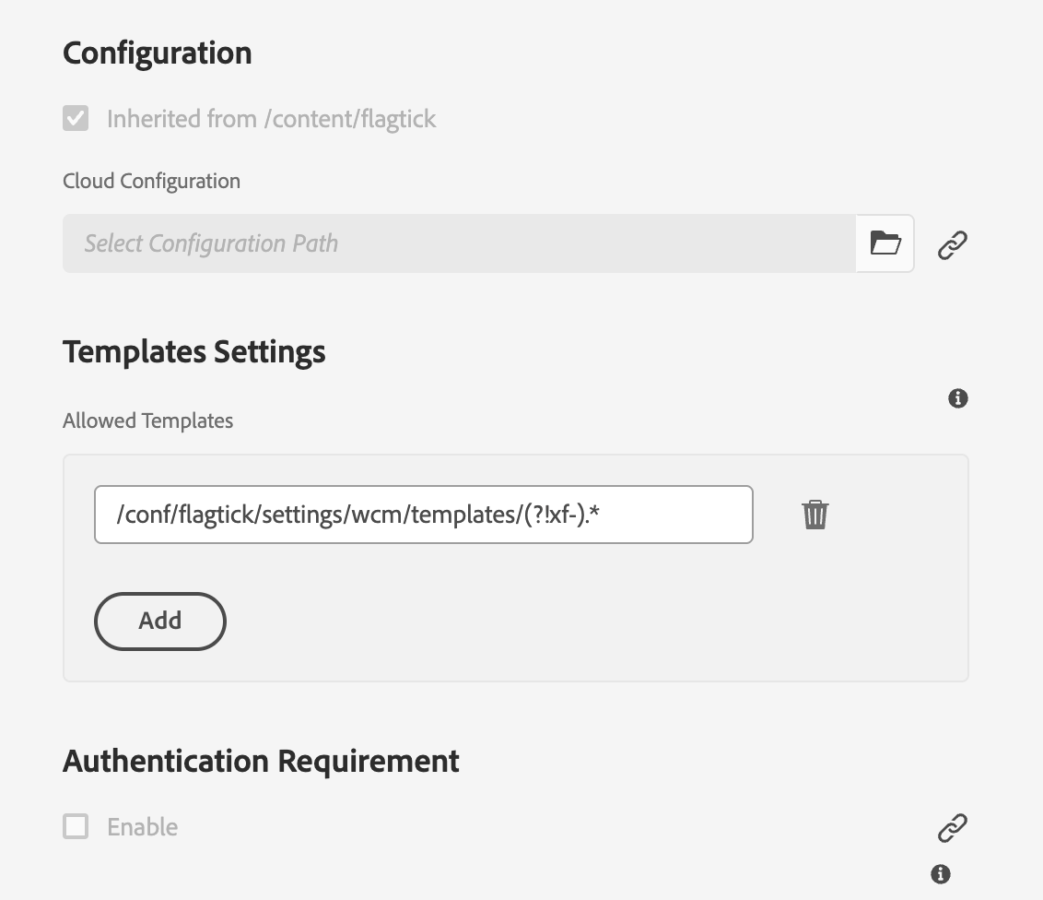Click the "Allowed Templates" field label
Image resolution: width=1043 pixels, height=900 pixels.
147,420
